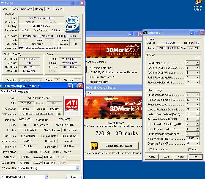The width and height of the screenshot is (205, 179).
Task: Open the Refresh Period (tREF) dropdown
Action: click(x=198, y=138)
